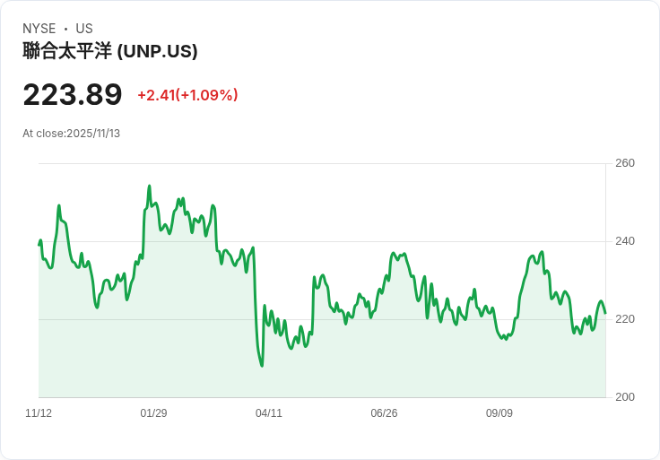
Task: Click the 260 y-axis label
Action: (x=625, y=163)
